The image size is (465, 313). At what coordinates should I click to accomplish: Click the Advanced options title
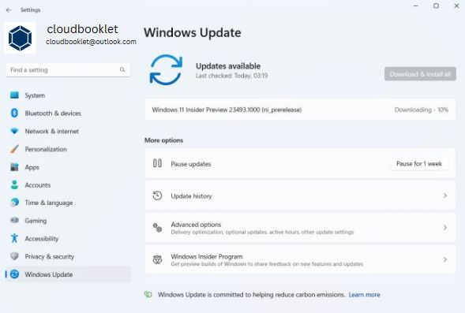[x=196, y=225]
